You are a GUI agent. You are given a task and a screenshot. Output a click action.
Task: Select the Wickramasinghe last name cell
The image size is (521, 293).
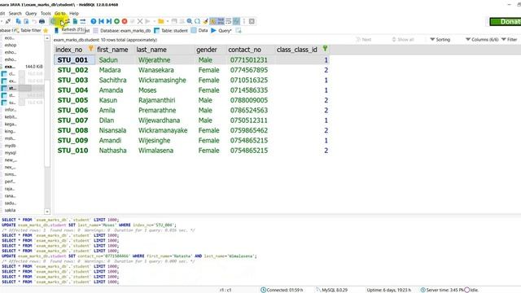click(164, 80)
